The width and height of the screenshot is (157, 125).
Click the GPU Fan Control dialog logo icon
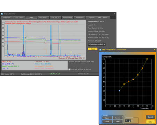click(100, 50)
